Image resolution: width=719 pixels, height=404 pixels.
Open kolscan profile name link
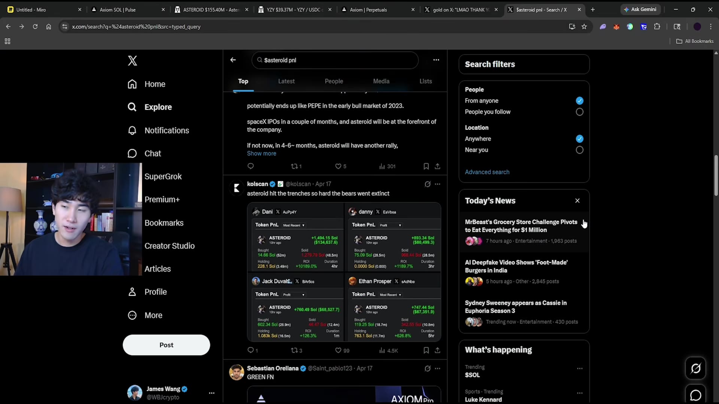point(258,184)
